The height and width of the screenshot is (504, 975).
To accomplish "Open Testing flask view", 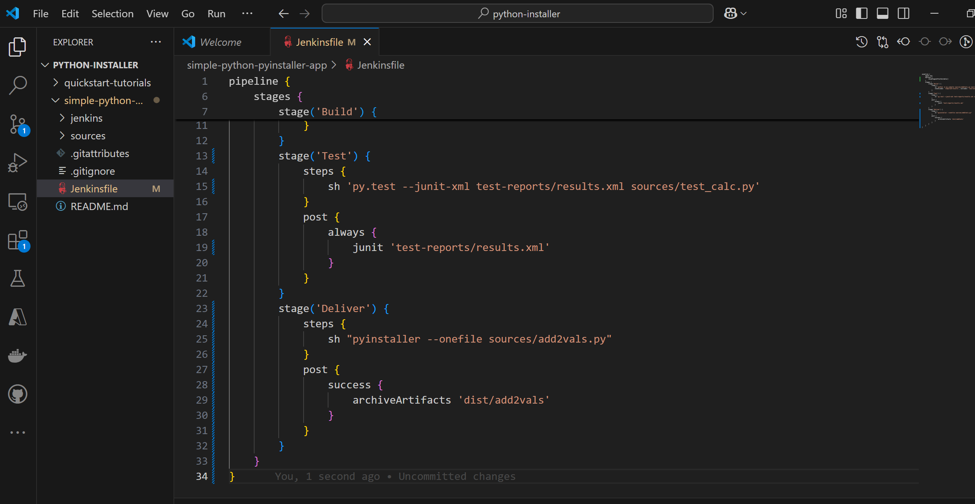I will click(18, 278).
